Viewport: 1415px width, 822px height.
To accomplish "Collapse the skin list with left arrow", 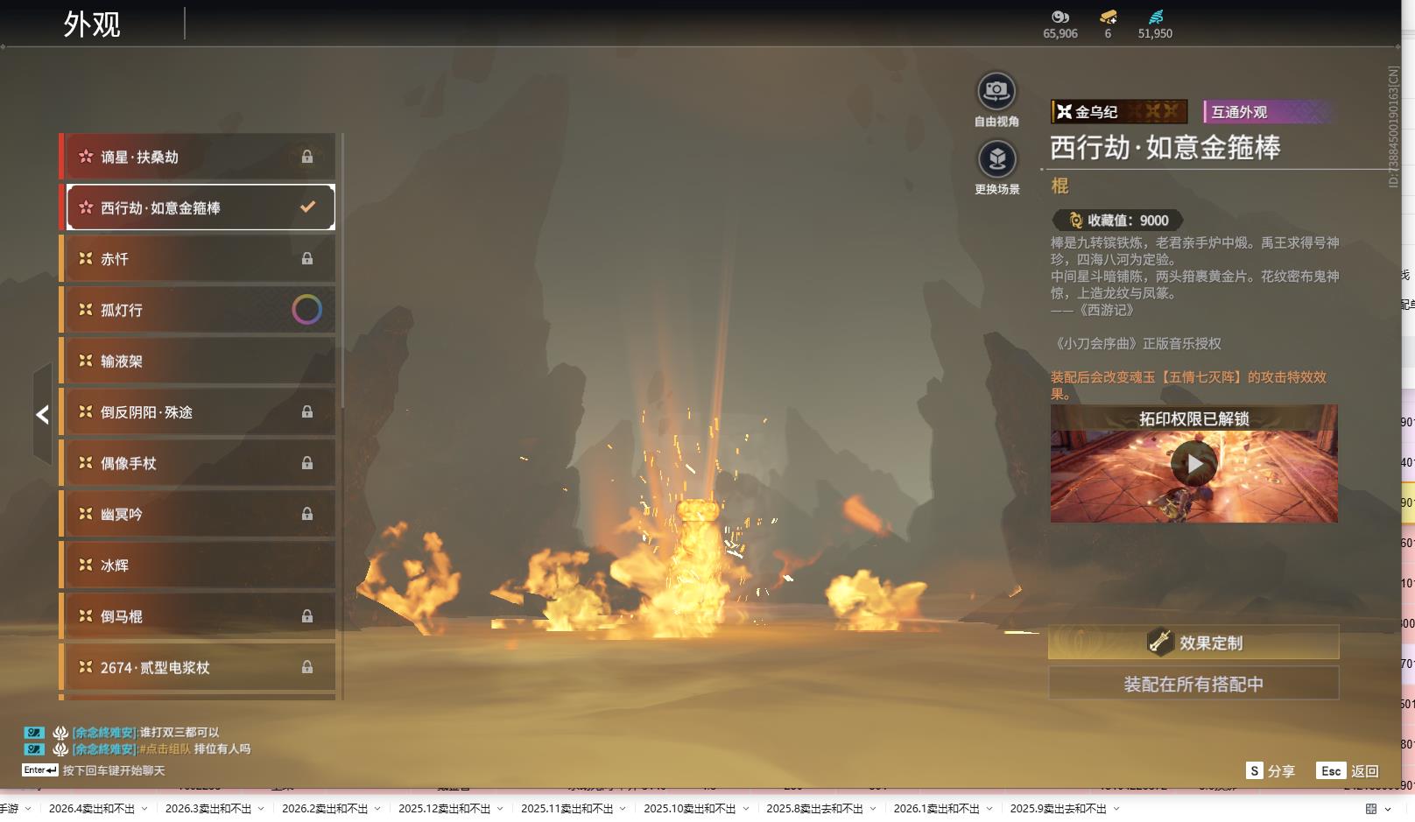I will click(x=42, y=414).
